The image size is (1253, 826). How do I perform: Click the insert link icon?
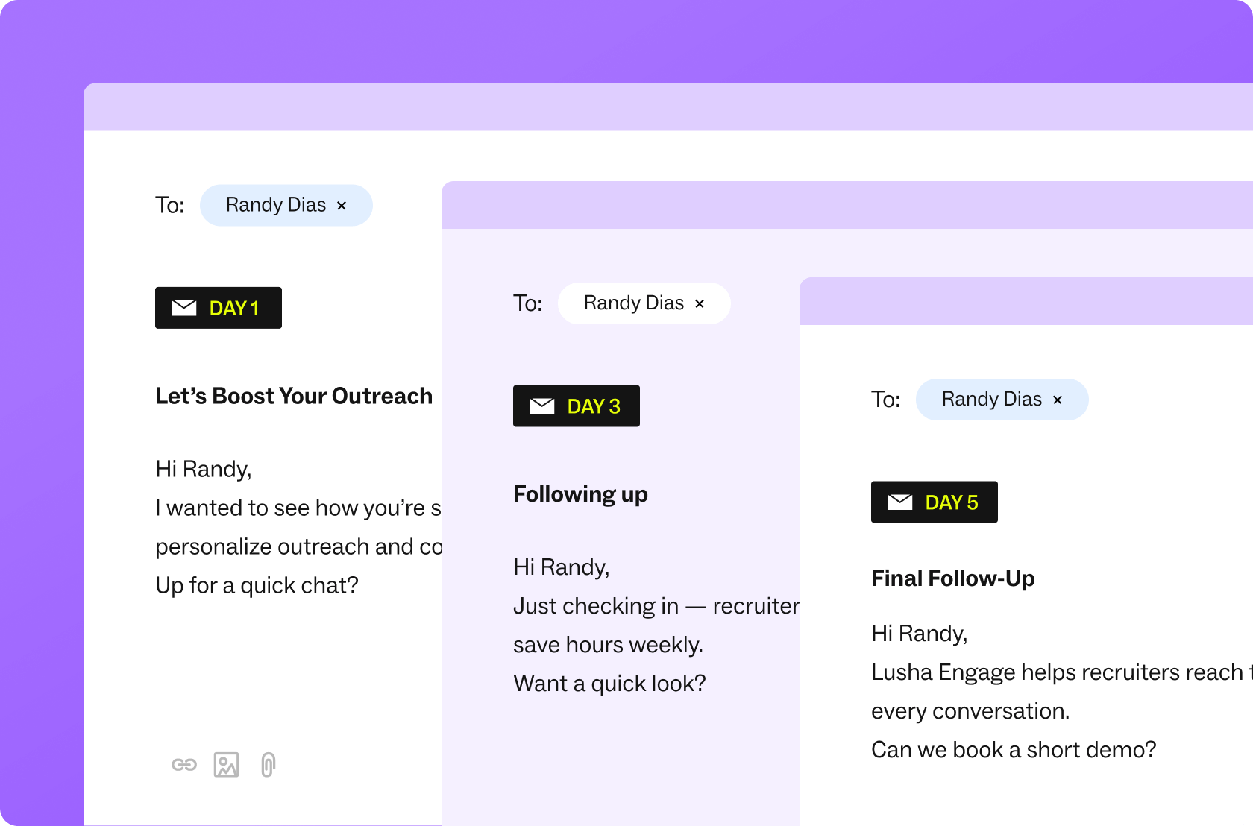click(183, 765)
